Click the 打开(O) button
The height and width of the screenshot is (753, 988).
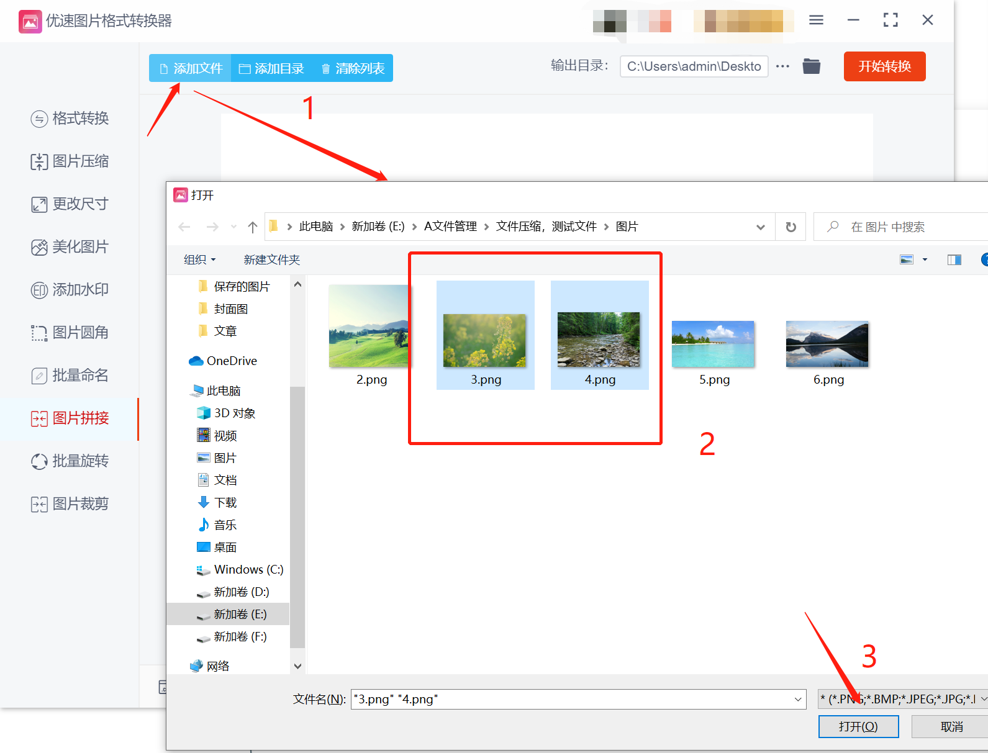[x=858, y=726]
